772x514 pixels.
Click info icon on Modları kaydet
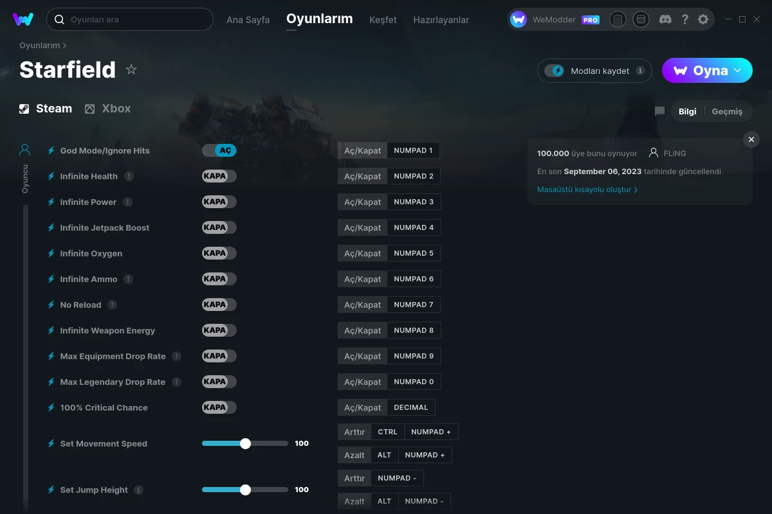[x=640, y=71]
